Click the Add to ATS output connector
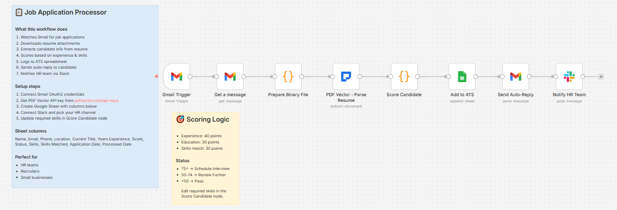The width and height of the screenshot is (617, 210). click(475, 77)
